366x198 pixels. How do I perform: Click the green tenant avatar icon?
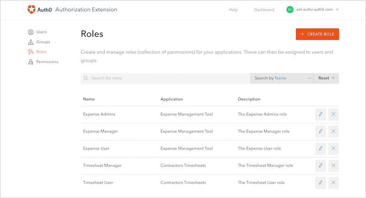click(x=290, y=9)
